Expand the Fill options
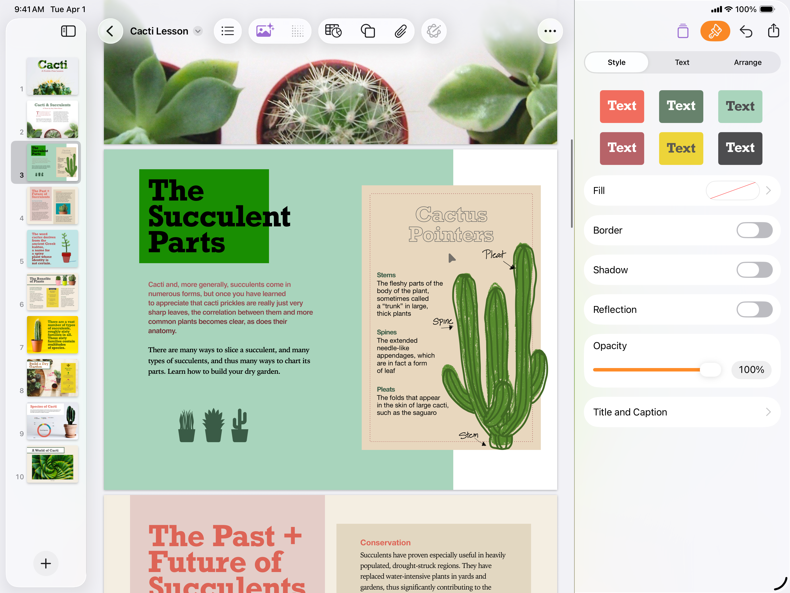Screen dimensions: 790x593 tap(768, 190)
